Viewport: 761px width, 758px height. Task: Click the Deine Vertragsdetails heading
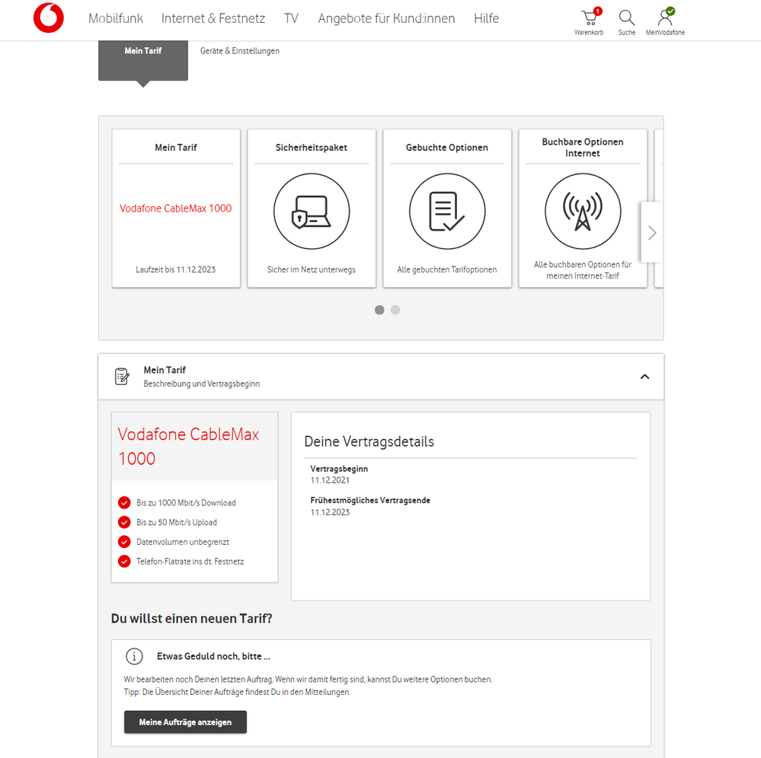pyautogui.click(x=369, y=441)
